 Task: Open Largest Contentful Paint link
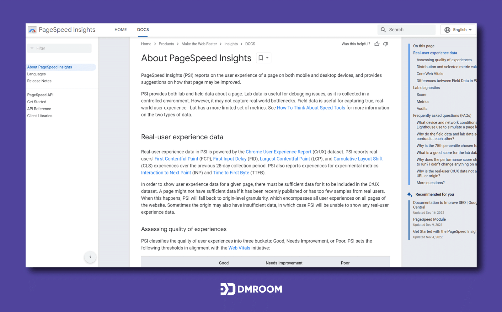[x=285, y=159]
